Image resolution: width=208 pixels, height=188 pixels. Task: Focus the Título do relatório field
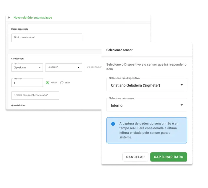(47, 38)
